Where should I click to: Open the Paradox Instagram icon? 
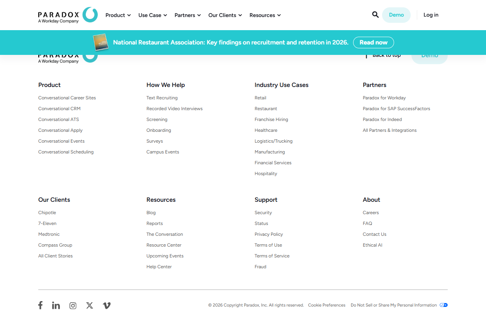tap(73, 306)
